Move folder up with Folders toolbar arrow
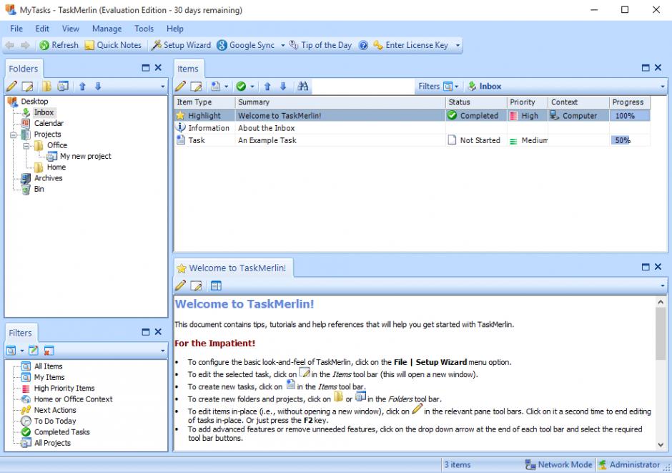This screenshot has height=473, width=672. click(x=82, y=86)
